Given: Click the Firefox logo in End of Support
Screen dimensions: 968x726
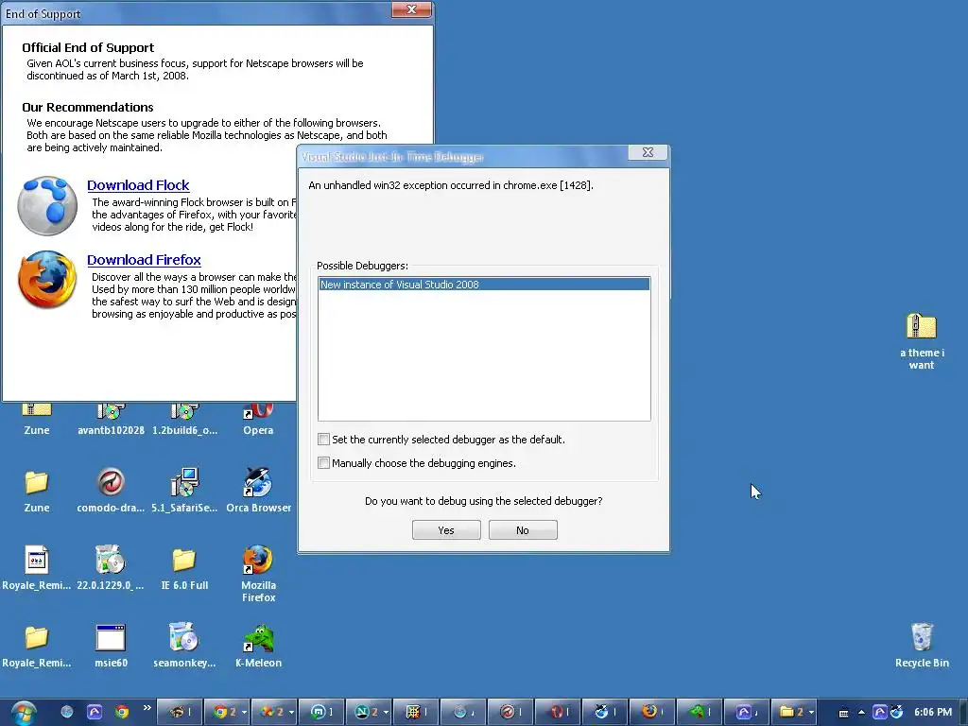Looking at the screenshot, I should pyautogui.click(x=47, y=279).
